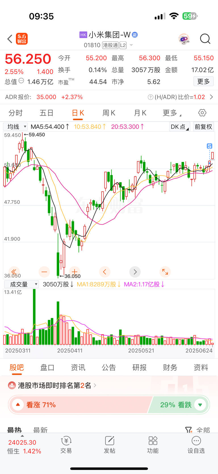Tap 设自选 add-to-watchlist icon

[x=196, y=441]
